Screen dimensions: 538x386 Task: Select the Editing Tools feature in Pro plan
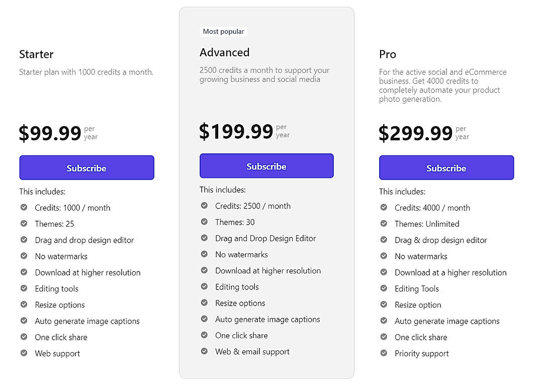coord(417,288)
